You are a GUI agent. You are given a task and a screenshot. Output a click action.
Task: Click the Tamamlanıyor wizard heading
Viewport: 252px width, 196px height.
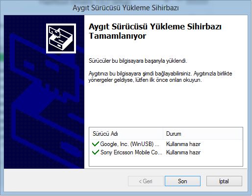click(x=155, y=31)
